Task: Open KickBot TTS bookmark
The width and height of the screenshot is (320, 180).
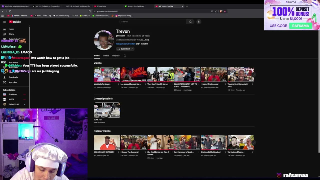Action: (x=85, y=16)
